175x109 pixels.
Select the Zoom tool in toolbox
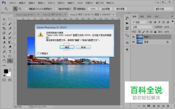10,61
